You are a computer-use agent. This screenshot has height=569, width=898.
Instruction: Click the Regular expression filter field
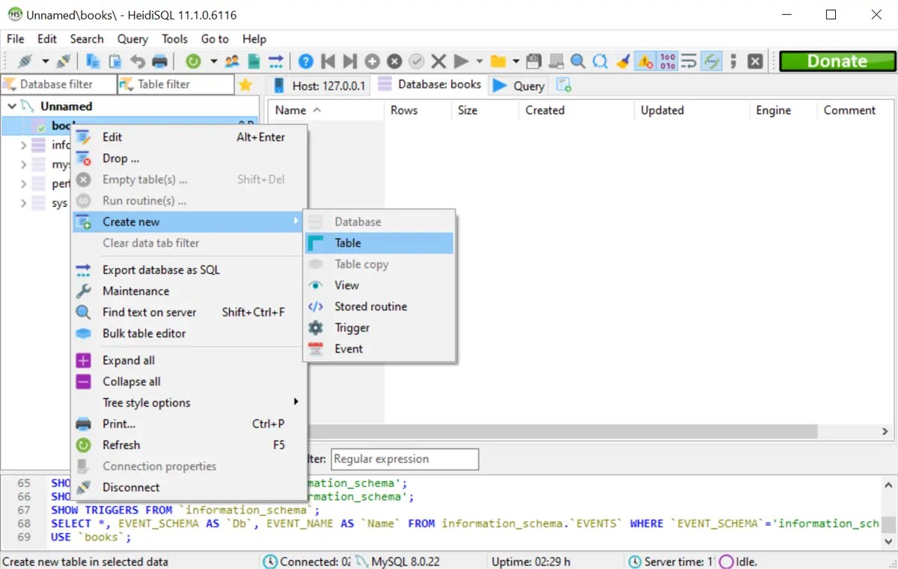[x=404, y=459]
